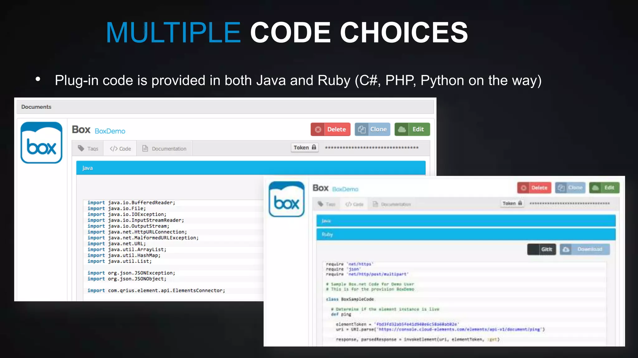Click the tag icon on the Java window Tags tab
This screenshot has height=358, width=638.
pos(81,148)
